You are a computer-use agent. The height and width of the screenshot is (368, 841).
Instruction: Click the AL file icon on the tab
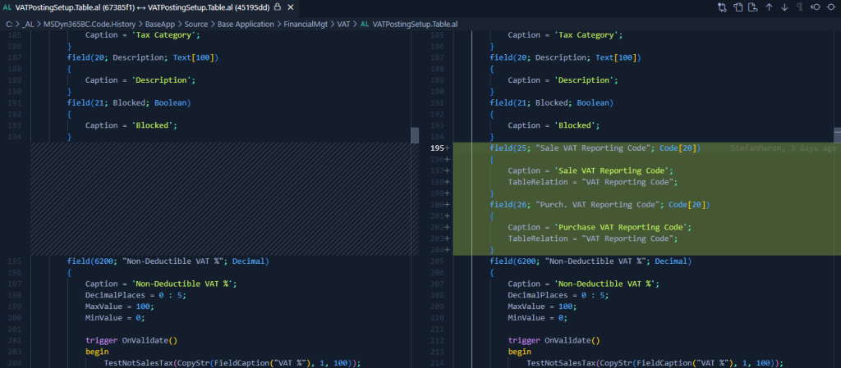click(7, 7)
